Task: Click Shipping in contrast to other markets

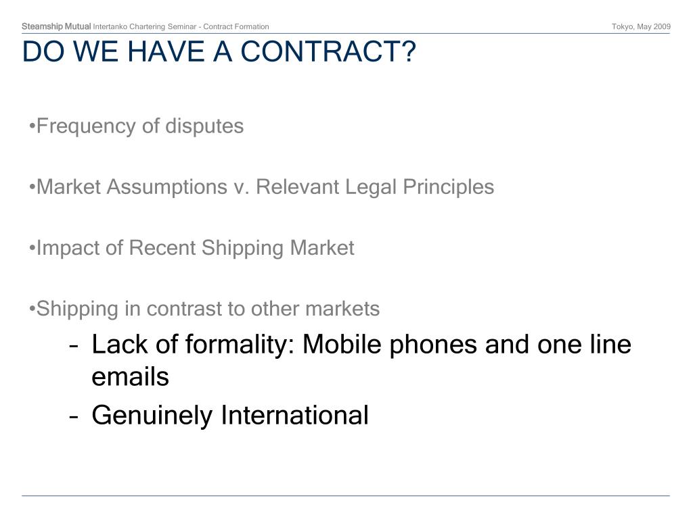Action: (204, 309)
